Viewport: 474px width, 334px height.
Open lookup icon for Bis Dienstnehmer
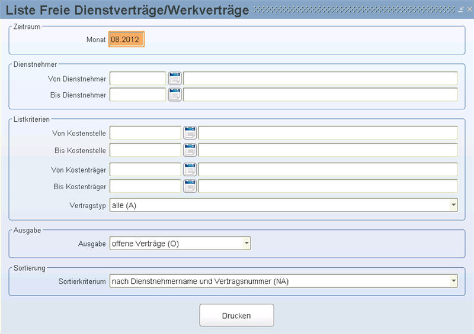click(x=175, y=95)
